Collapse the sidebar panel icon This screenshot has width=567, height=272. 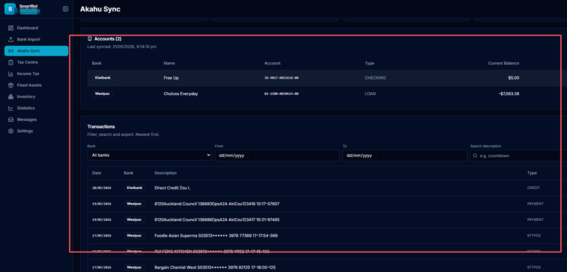(66, 9)
